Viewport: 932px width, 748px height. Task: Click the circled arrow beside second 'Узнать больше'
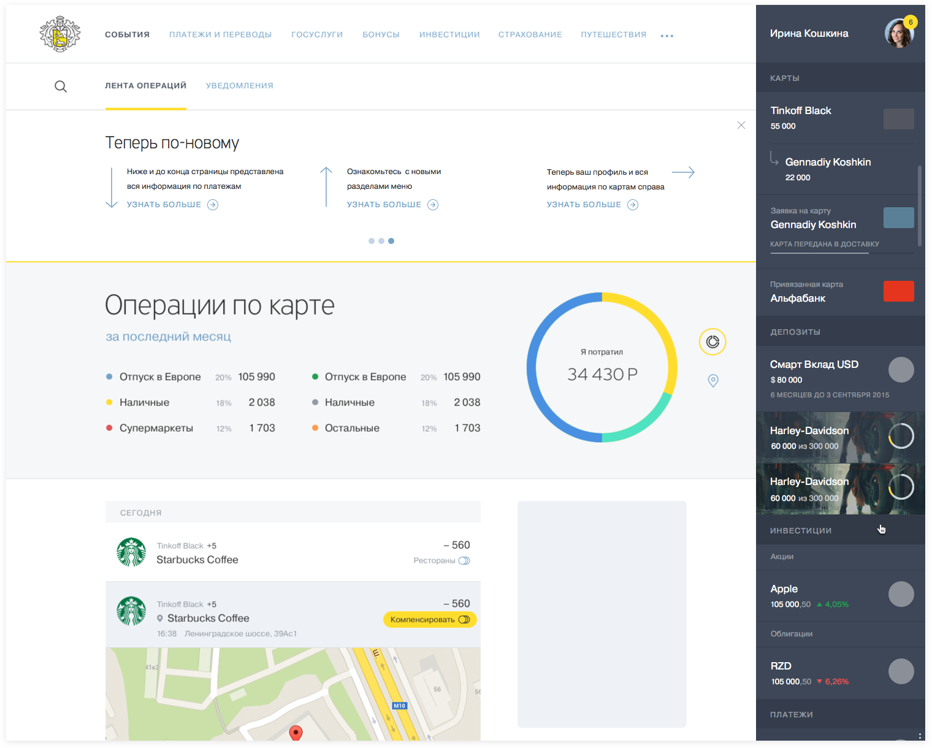pos(433,205)
